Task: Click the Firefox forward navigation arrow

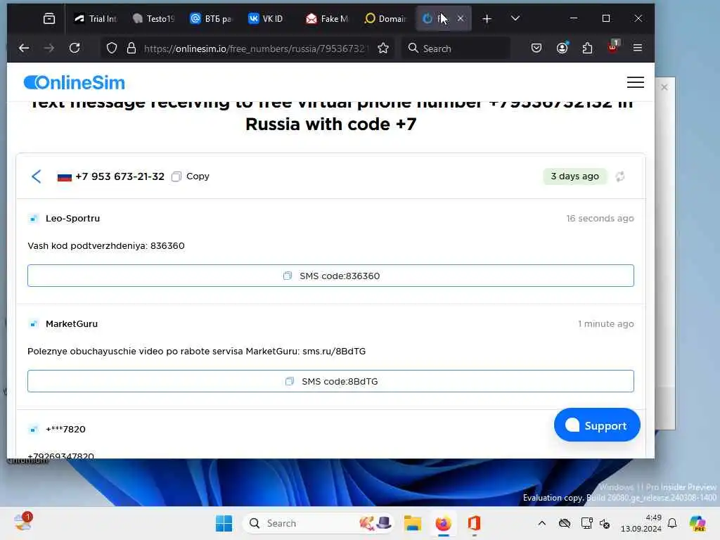Action: click(49, 48)
